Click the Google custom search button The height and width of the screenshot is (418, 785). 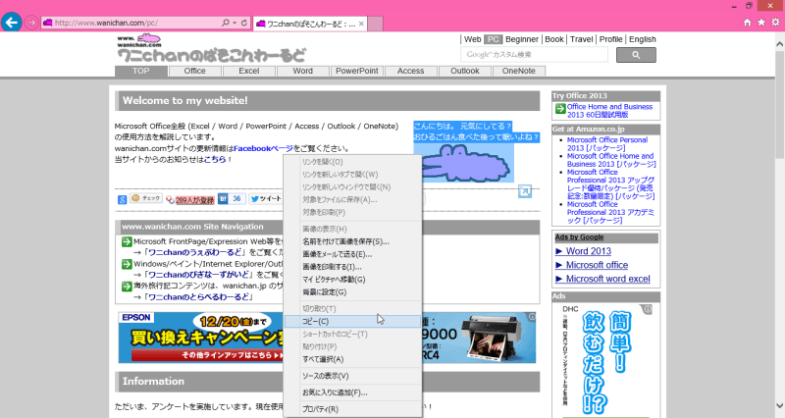(x=636, y=55)
